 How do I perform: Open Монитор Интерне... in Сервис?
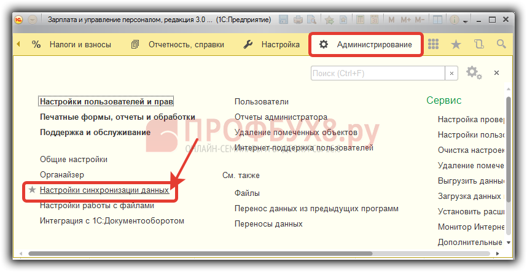(471, 227)
